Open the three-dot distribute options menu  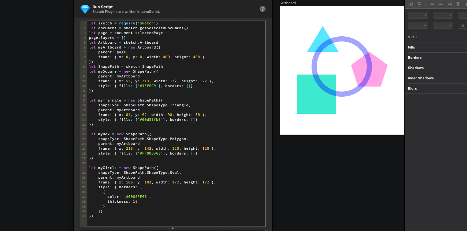(x=426, y=4)
